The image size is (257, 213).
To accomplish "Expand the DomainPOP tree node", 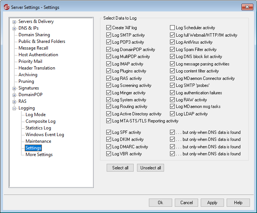I will 14,95.
